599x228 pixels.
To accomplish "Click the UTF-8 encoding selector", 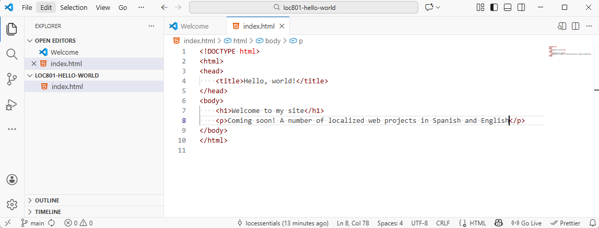I will 419,223.
